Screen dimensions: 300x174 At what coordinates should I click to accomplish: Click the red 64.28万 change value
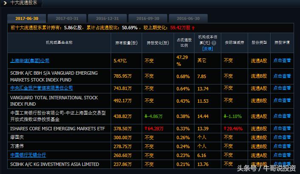point(154,129)
